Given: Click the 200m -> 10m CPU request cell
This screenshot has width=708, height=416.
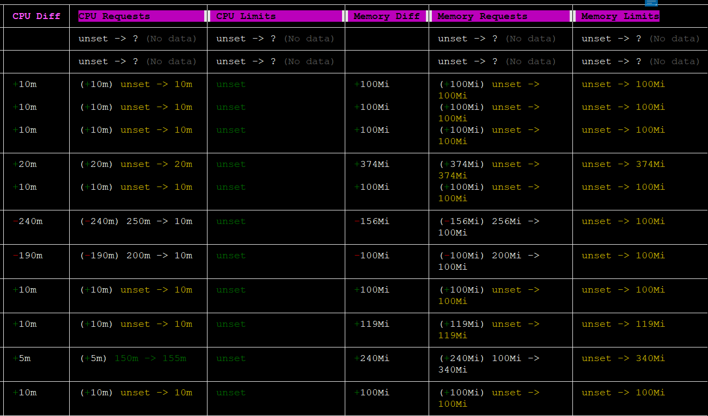Looking at the screenshot, I should [159, 256].
